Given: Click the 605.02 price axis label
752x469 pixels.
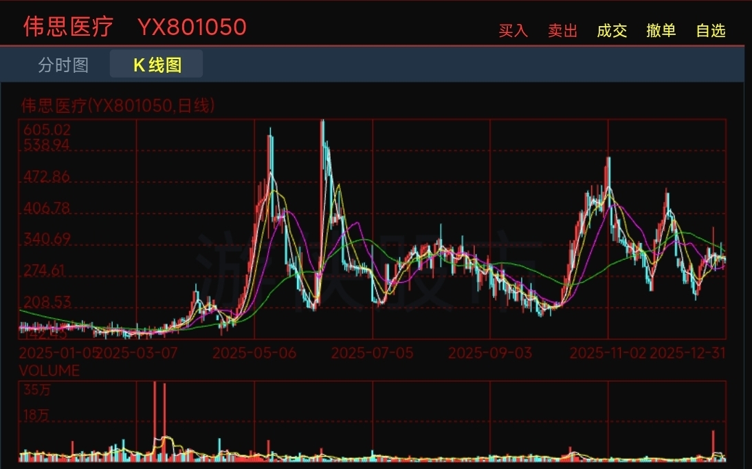Looking at the screenshot, I should [x=47, y=130].
